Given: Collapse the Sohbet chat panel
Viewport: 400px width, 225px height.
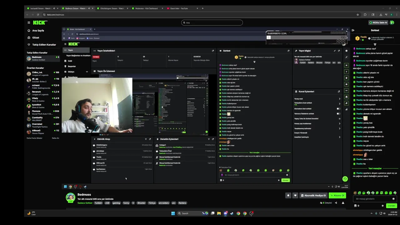Looking at the screenshot, I should [x=353, y=30].
